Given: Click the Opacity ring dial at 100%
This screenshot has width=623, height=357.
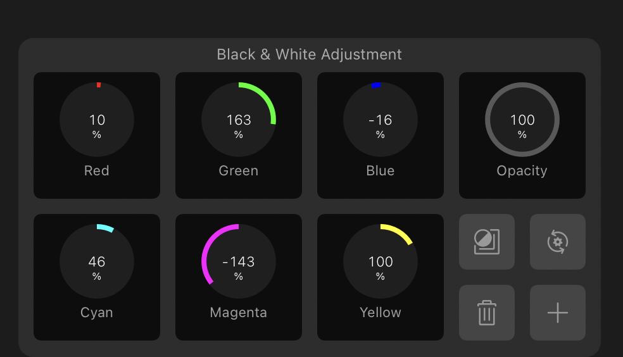Looking at the screenshot, I should [x=522, y=120].
